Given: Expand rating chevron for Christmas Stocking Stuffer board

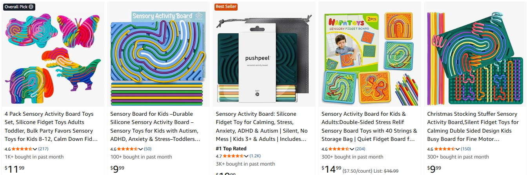Looking at the screenshot, I should (458, 149).
